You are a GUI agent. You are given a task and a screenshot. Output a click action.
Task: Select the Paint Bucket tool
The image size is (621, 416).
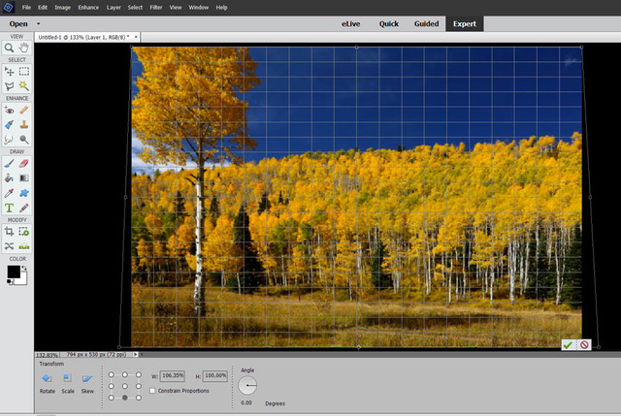[x=9, y=178]
